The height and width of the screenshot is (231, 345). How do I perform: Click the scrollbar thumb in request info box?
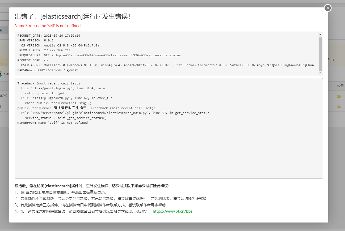pyautogui.click(x=320, y=54)
